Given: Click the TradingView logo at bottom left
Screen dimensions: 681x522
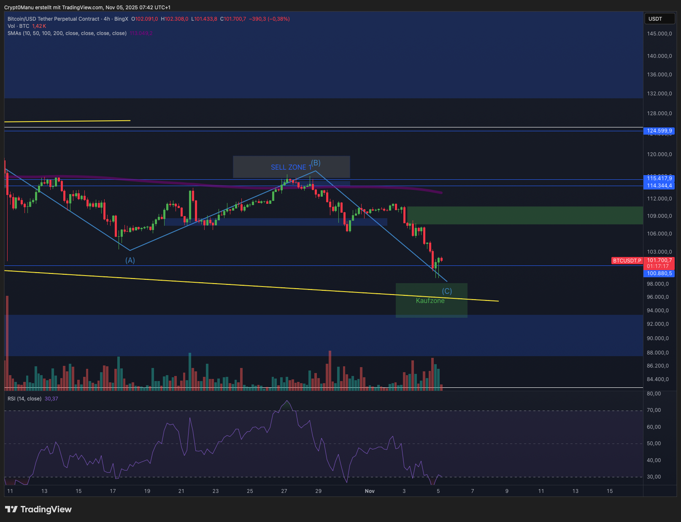Looking at the screenshot, I should (x=38, y=509).
